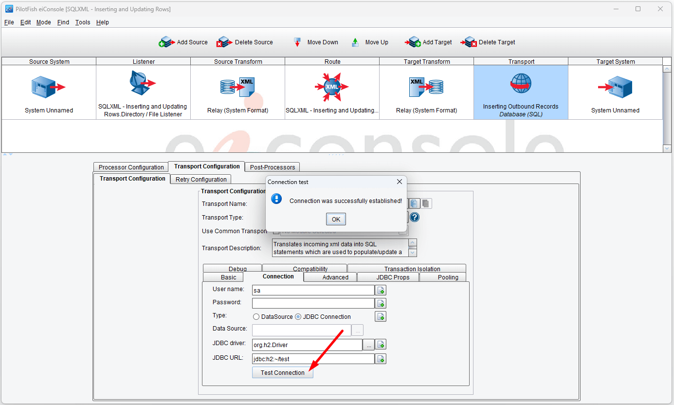This screenshot has height=405, width=674.
Task: Click the copy icon beside Transport Name
Action: click(x=414, y=203)
